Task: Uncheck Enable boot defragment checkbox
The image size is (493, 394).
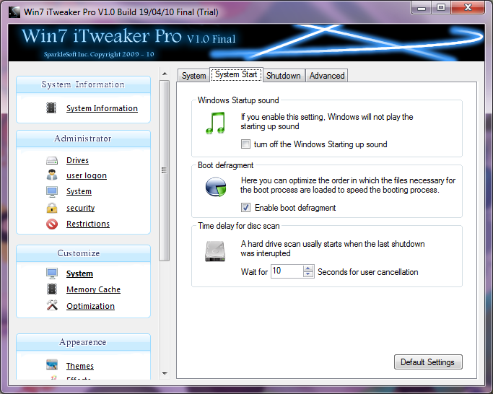Action: 245,208
